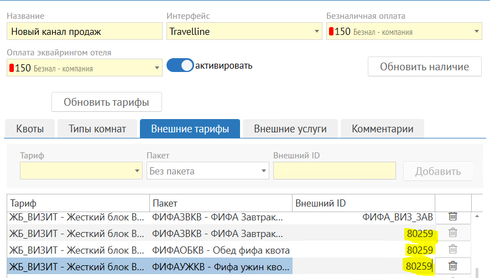This screenshot has width=490, height=278.
Task: Select the Внешние услуги tab
Action: (x=290, y=129)
